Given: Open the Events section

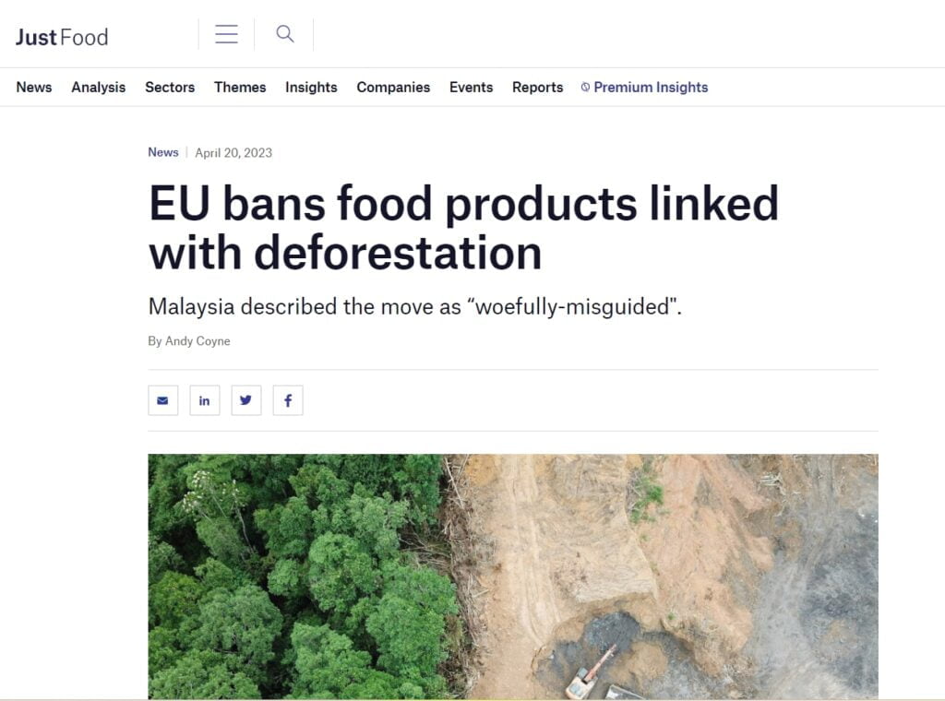Looking at the screenshot, I should [x=471, y=87].
